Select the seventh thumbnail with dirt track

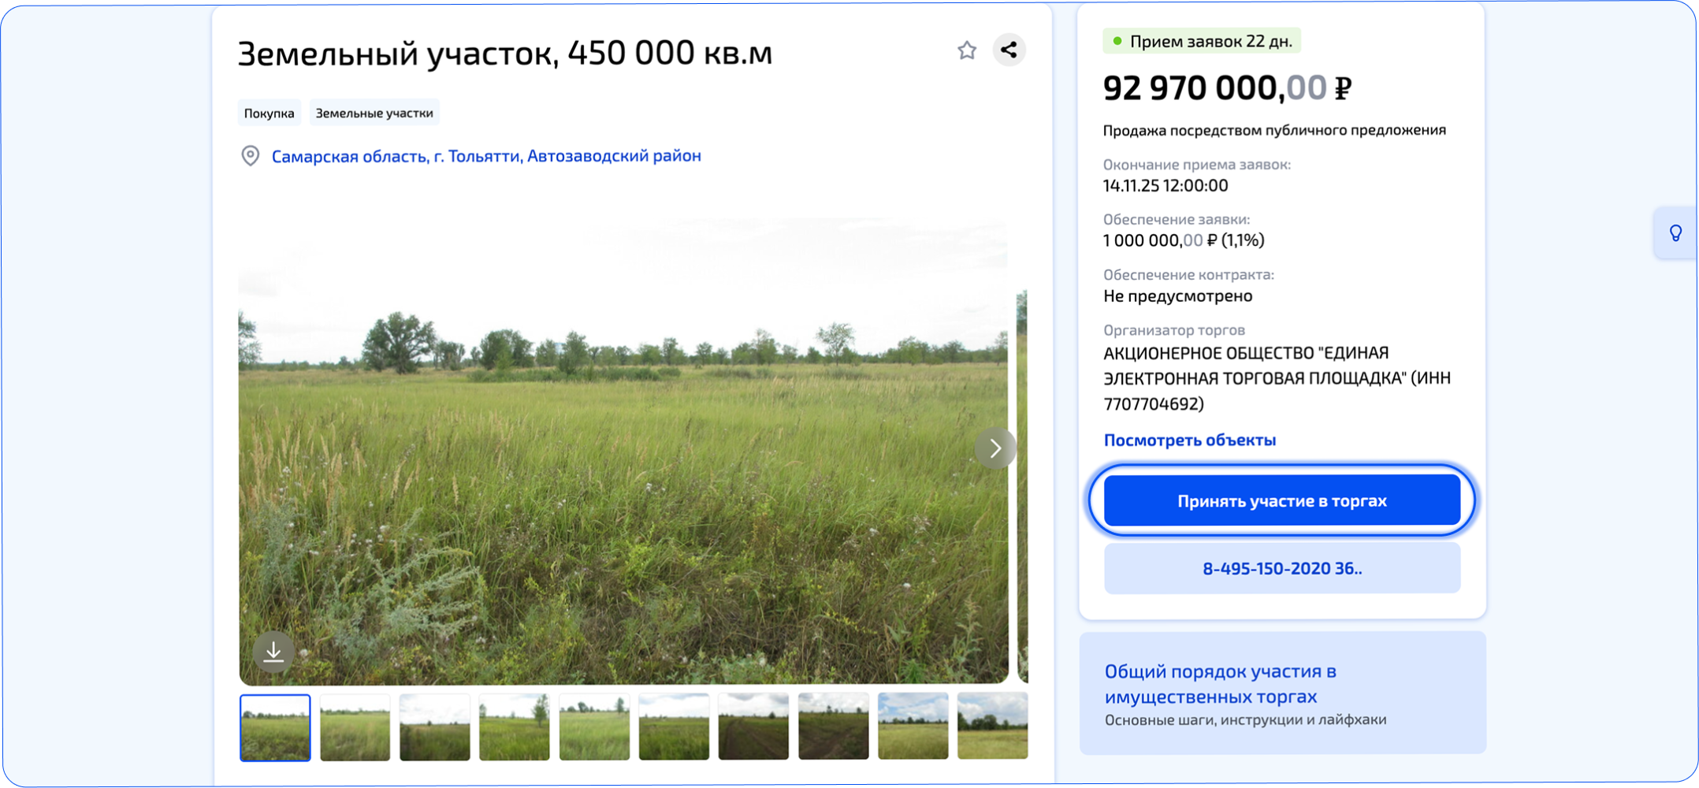click(753, 727)
